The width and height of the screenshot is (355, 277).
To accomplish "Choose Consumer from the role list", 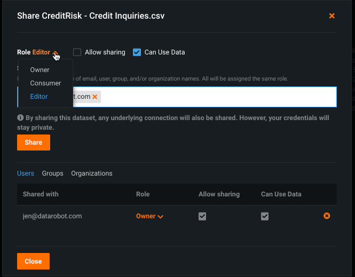I will (45, 83).
